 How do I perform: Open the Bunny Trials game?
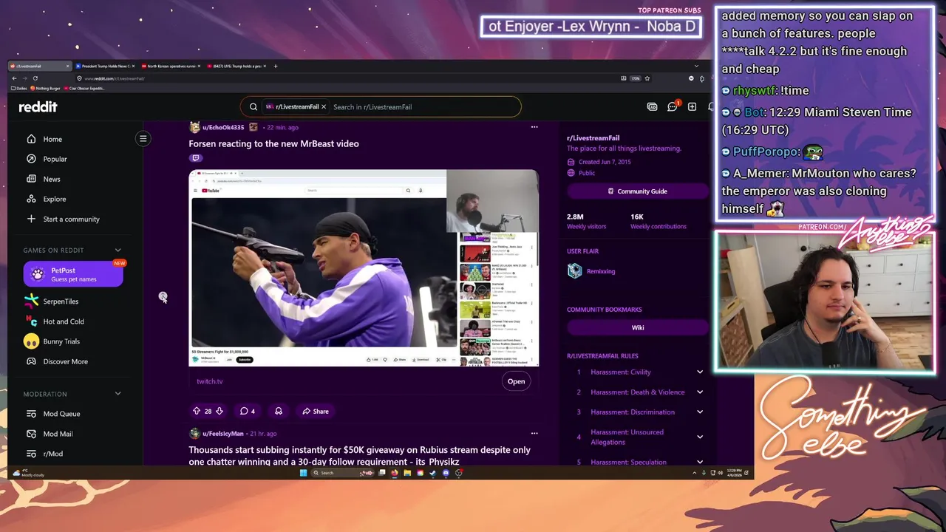[52, 341]
